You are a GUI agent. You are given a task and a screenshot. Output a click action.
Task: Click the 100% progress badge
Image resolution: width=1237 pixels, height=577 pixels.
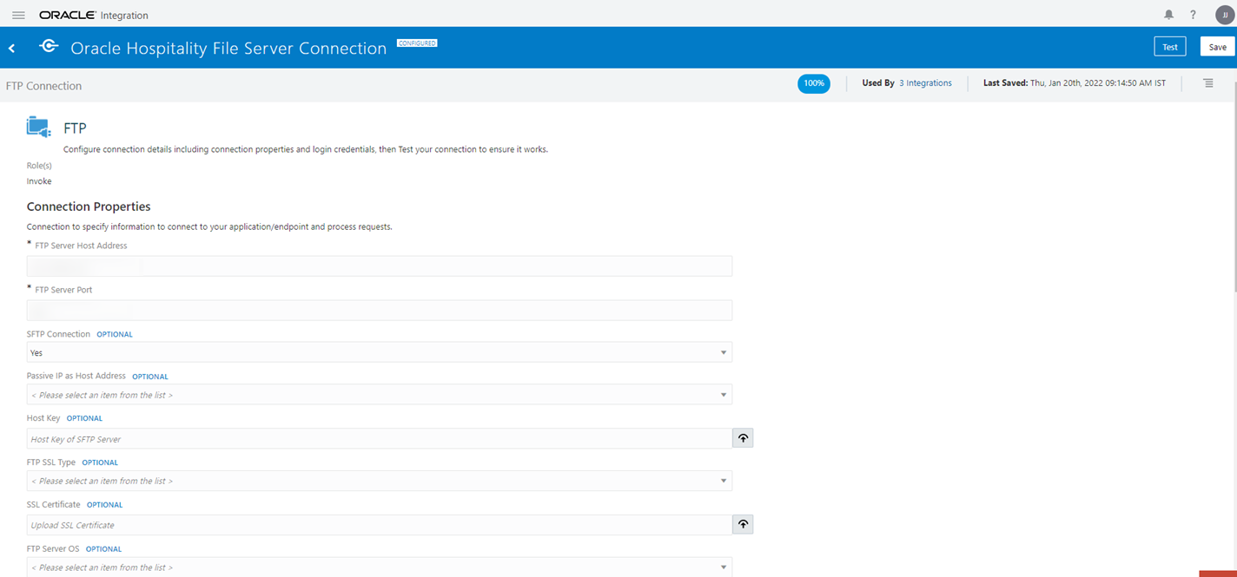(814, 83)
